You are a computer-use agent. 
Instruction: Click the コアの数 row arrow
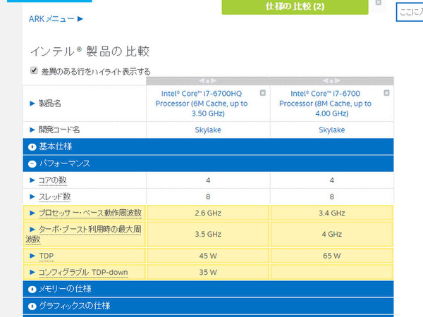tap(32, 180)
